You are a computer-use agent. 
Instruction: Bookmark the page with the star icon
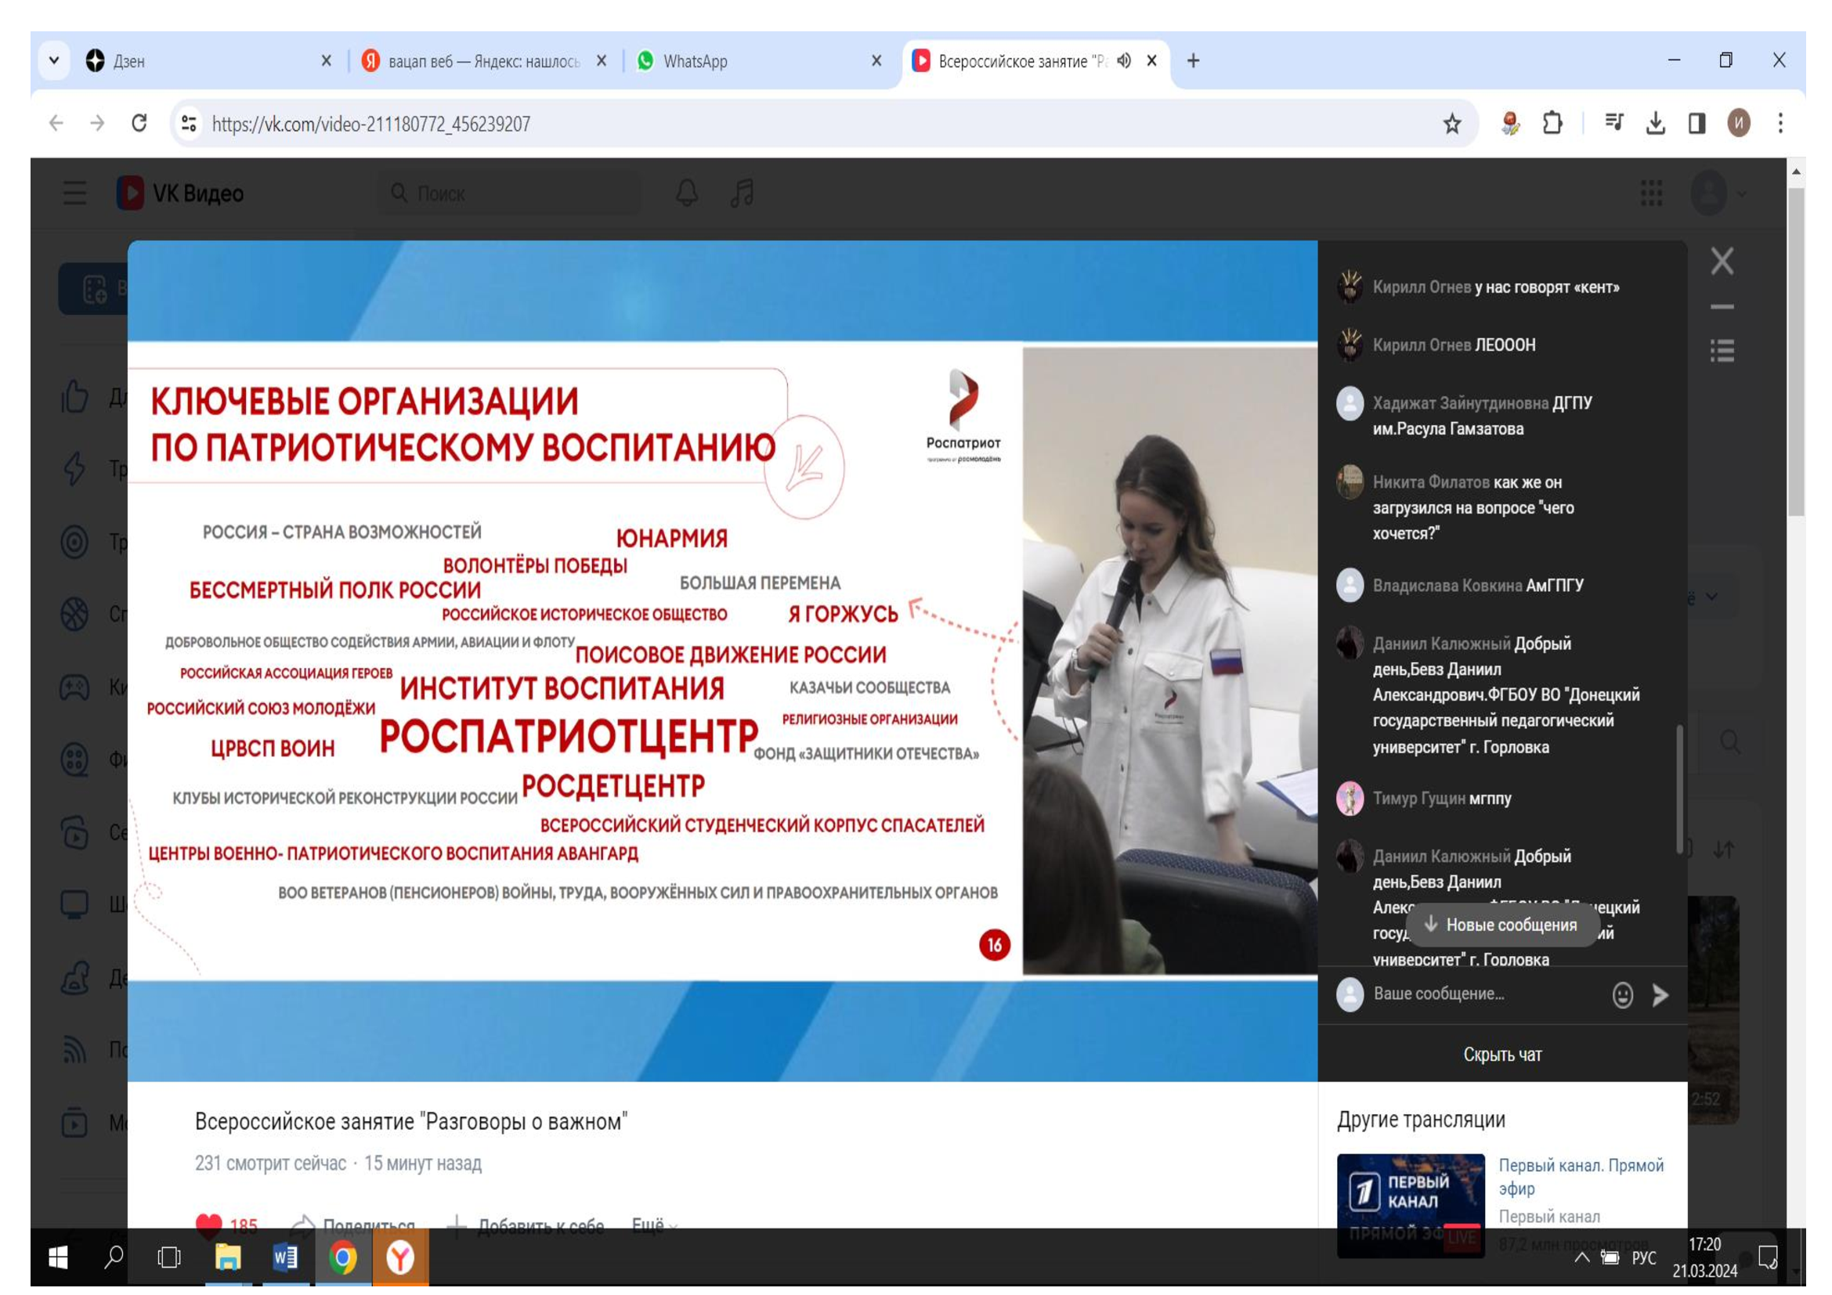click(x=1451, y=124)
